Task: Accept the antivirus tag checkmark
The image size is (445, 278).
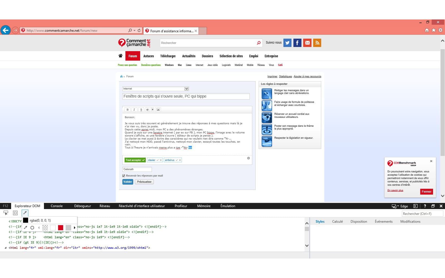Action: tap(177, 160)
